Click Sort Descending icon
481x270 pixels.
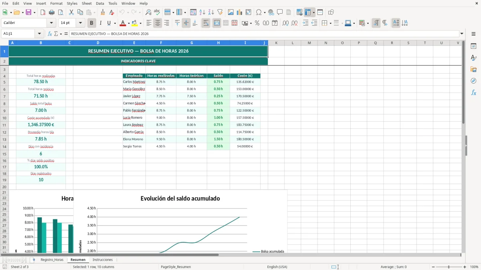coord(211,12)
